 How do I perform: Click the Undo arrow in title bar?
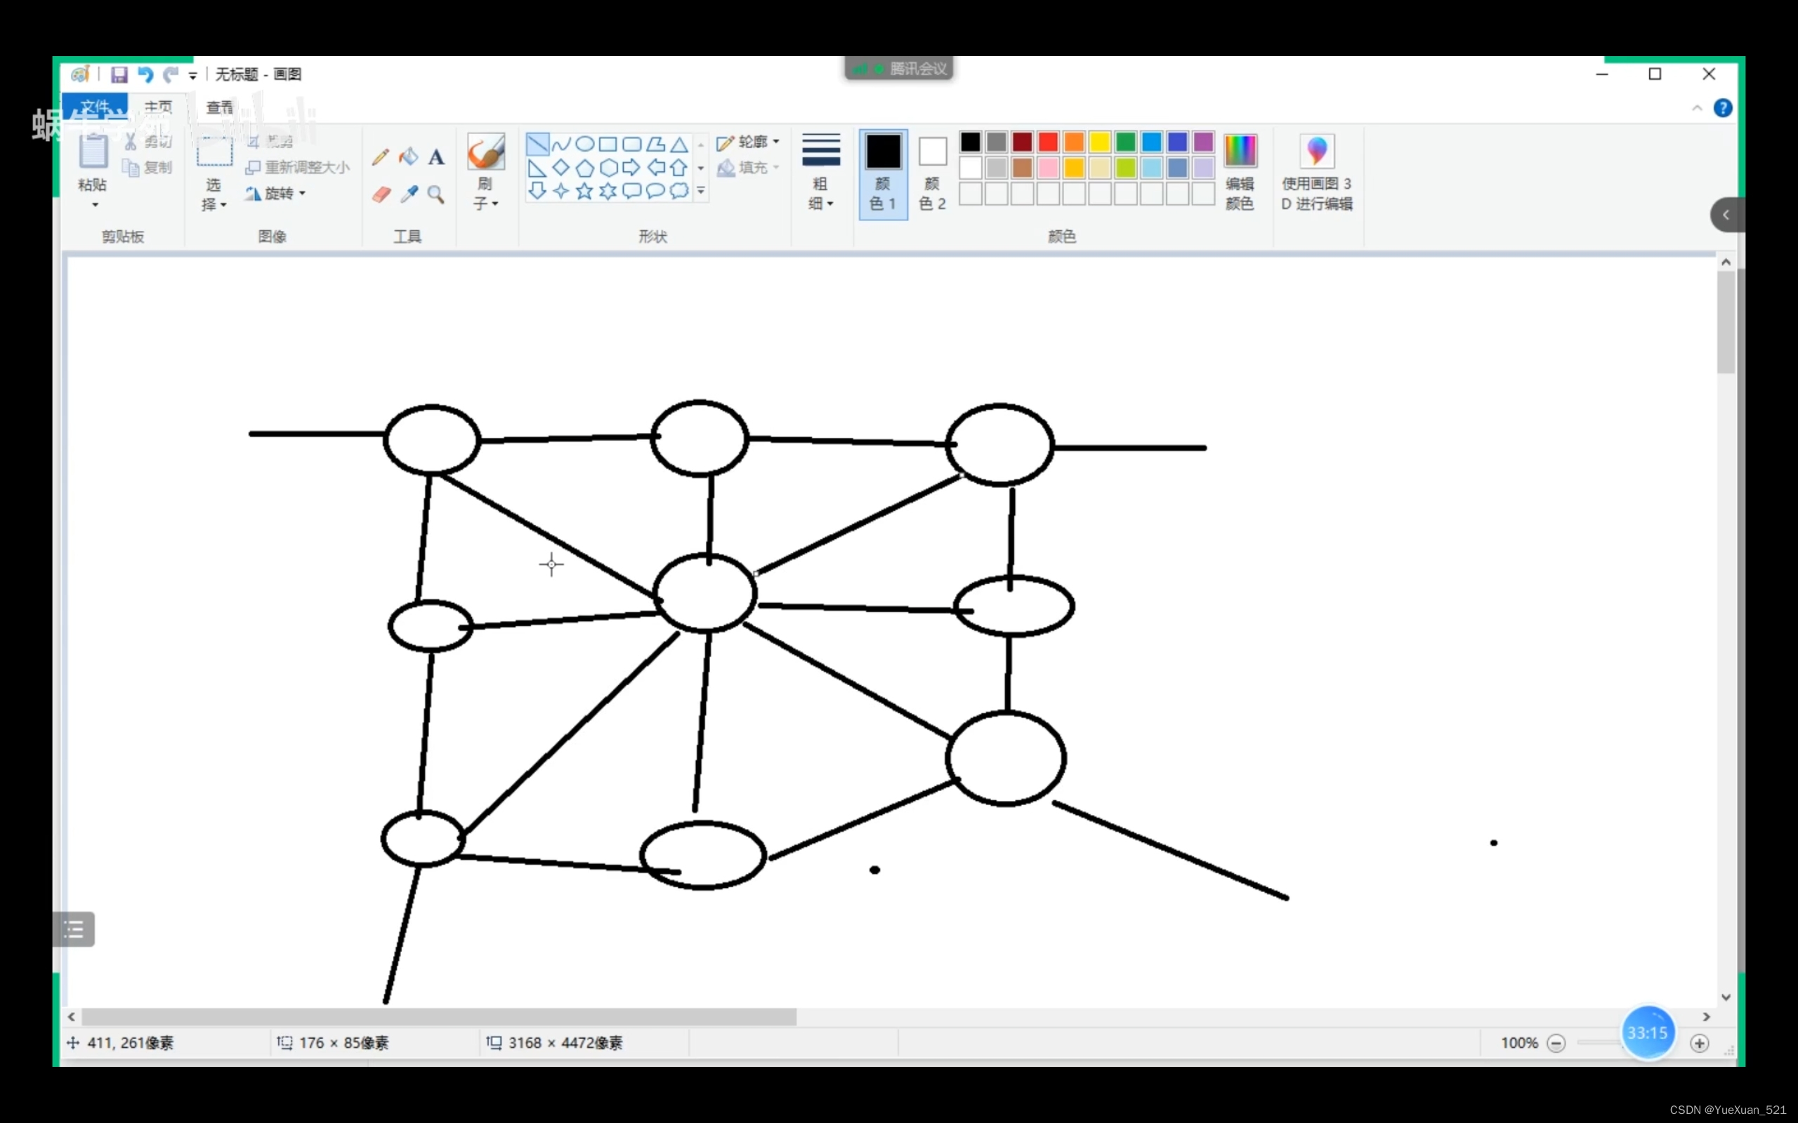[x=145, y=74]
